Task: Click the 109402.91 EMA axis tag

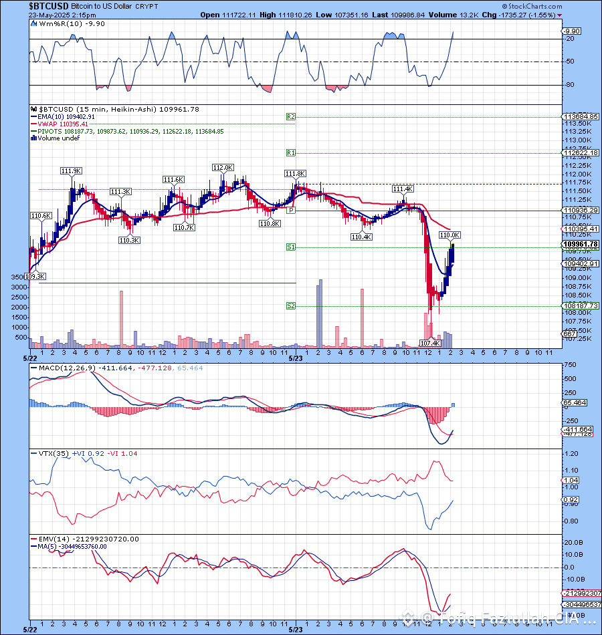Action: coord(581,263)
